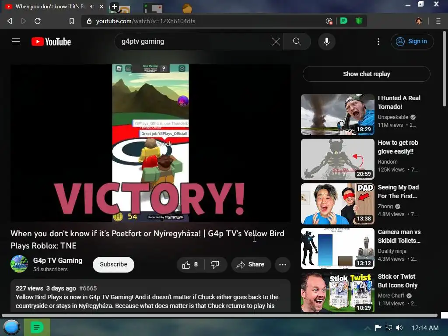Viewport: 448px width, 336px height.
Task: Reload the YouTube page
Action: tap(38, 21)
